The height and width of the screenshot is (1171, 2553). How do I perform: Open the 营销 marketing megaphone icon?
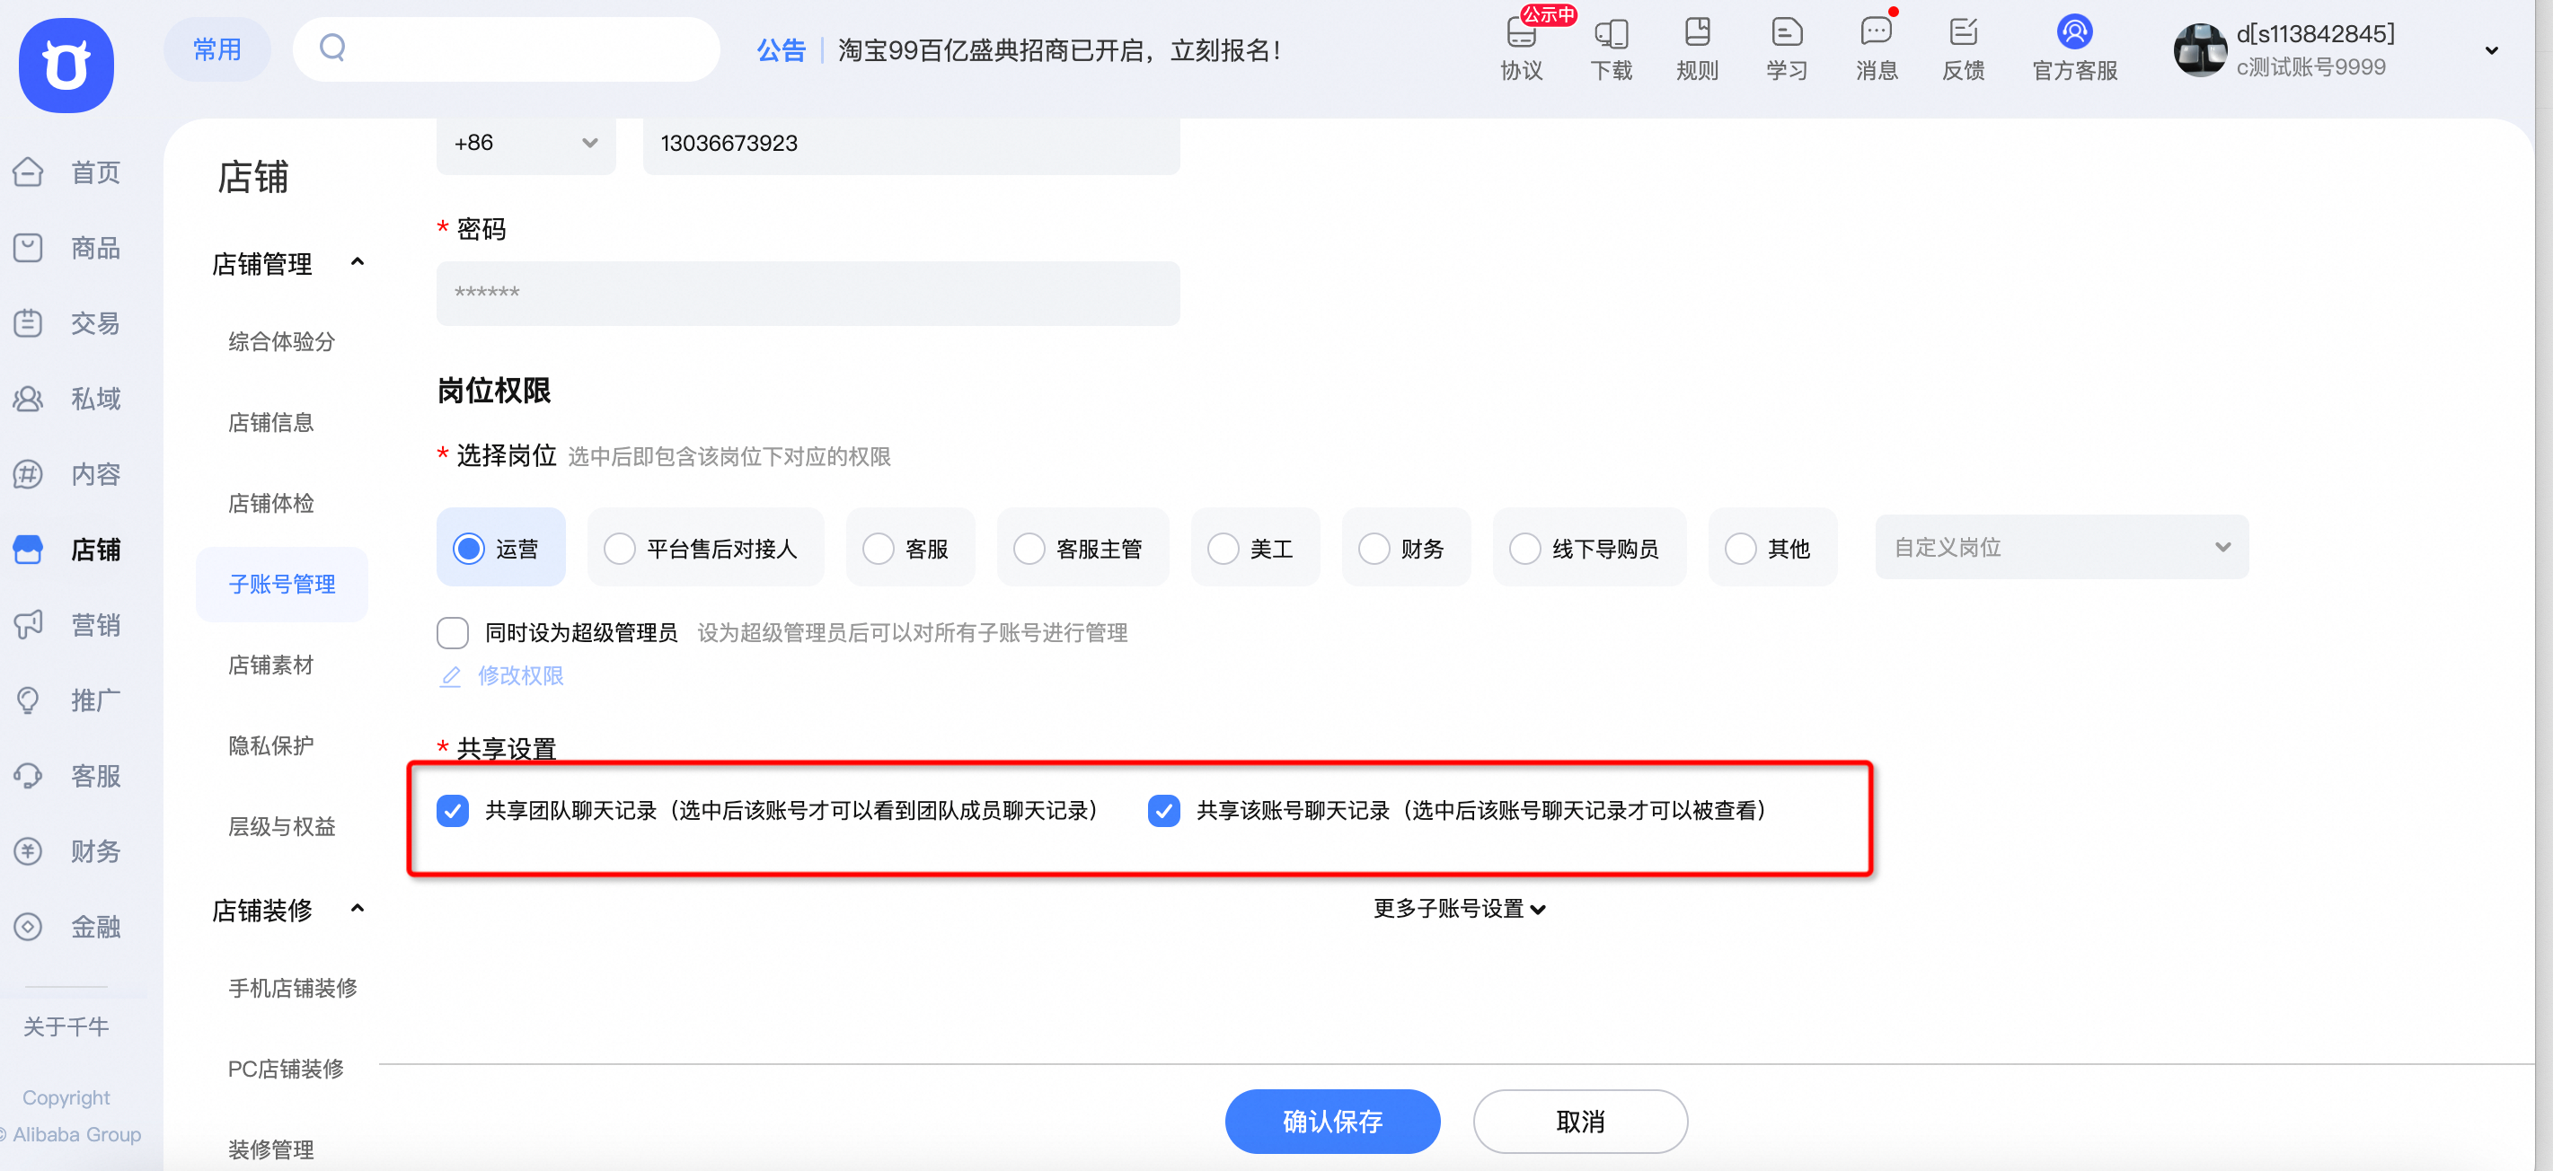click(28, 625)
